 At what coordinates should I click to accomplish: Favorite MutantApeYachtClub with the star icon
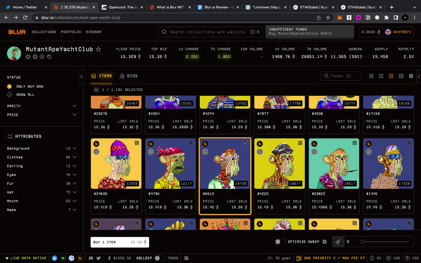click(x=98, y=49)
